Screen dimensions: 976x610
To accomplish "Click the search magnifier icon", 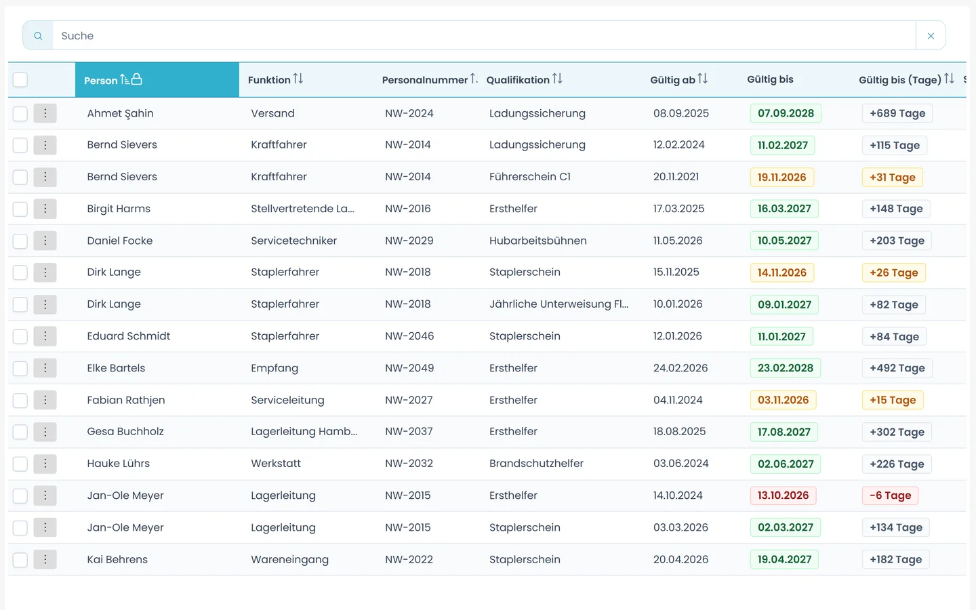I will click(38, 36).
